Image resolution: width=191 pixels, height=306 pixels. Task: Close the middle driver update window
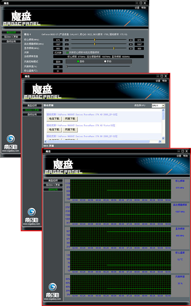(x=166, y=76)
